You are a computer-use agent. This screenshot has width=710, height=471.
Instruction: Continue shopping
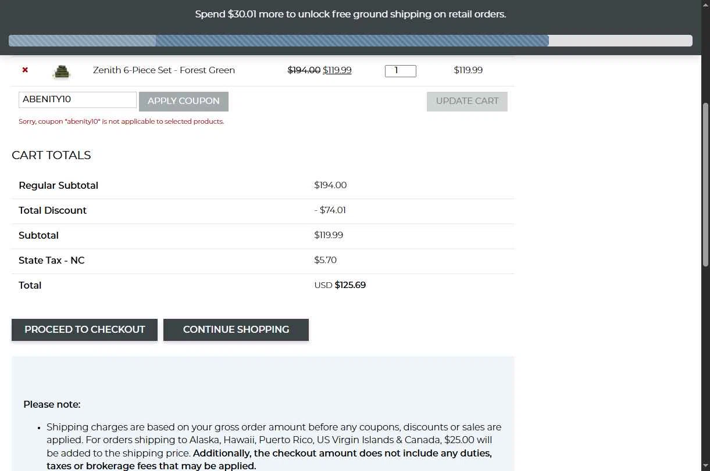point(236,329)
